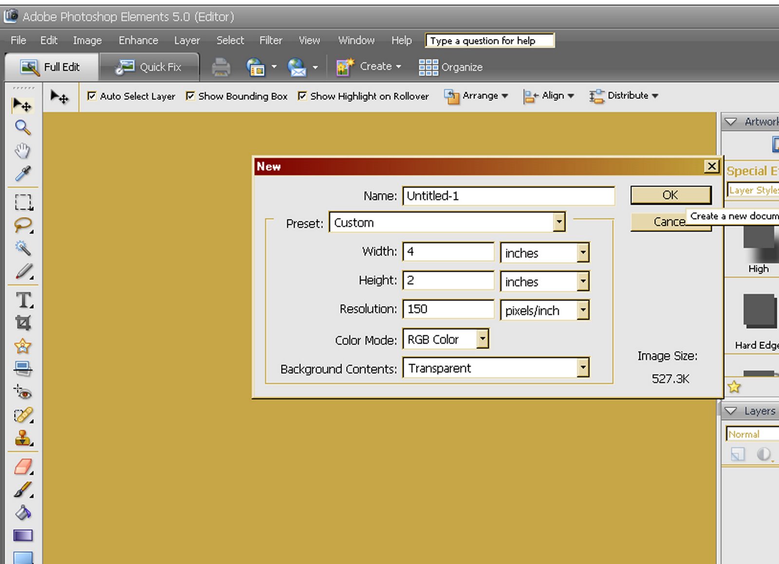Open the Background Contents dropdown
779x564 pixels.
tap(496, 368)
